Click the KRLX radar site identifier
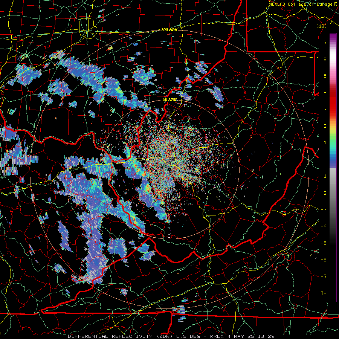The width and height of the screenshot is (339, 339). [x=217, y=336]
